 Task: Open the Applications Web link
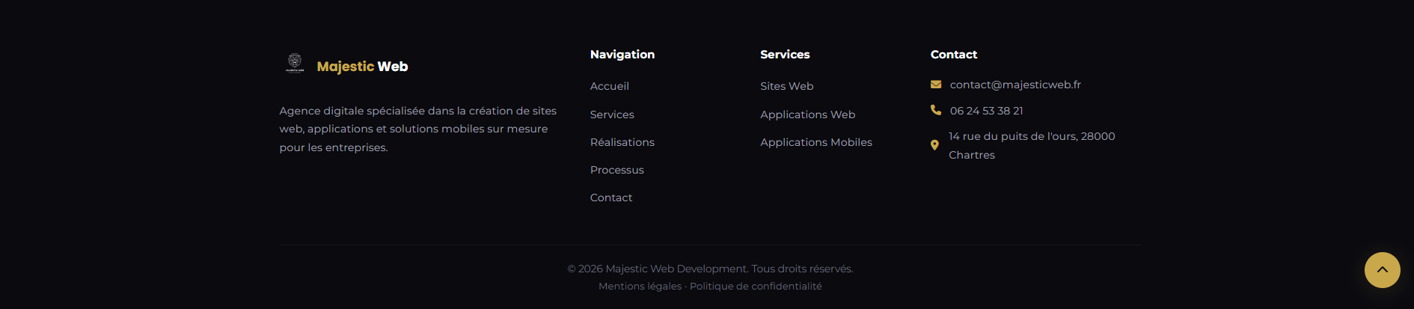pyautogui.click(x=807, y=114)
